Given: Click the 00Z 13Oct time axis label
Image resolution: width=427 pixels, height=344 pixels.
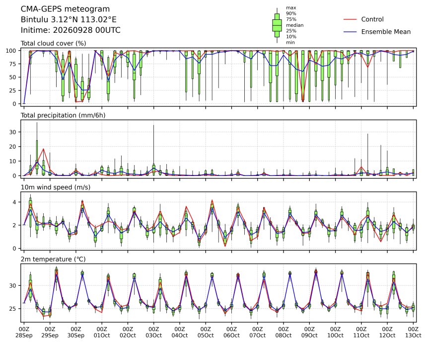Looking at the screenshot, I should click(x=413, y=332).
